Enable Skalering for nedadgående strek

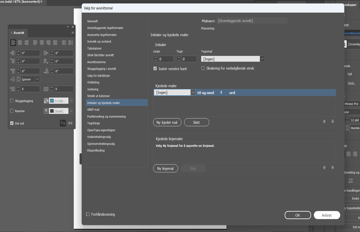pos(203,68)
